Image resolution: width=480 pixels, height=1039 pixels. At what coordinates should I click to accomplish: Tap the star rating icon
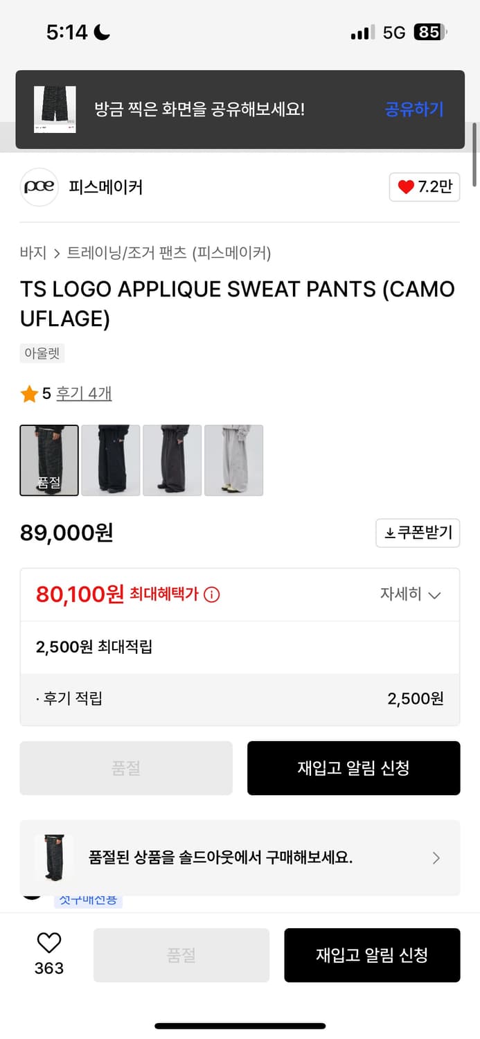[x=28, y=393]
